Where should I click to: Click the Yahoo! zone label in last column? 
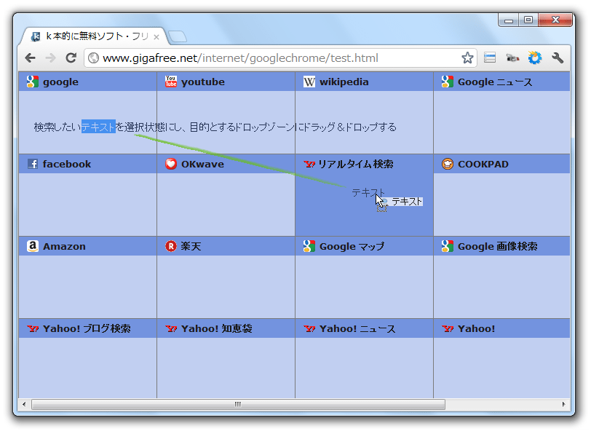tap(477, 328)
